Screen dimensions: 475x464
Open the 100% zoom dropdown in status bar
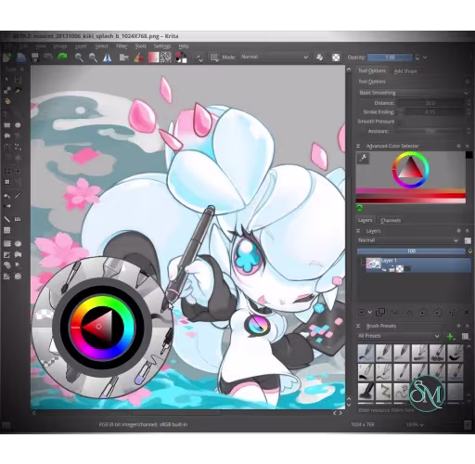point(415,425)
